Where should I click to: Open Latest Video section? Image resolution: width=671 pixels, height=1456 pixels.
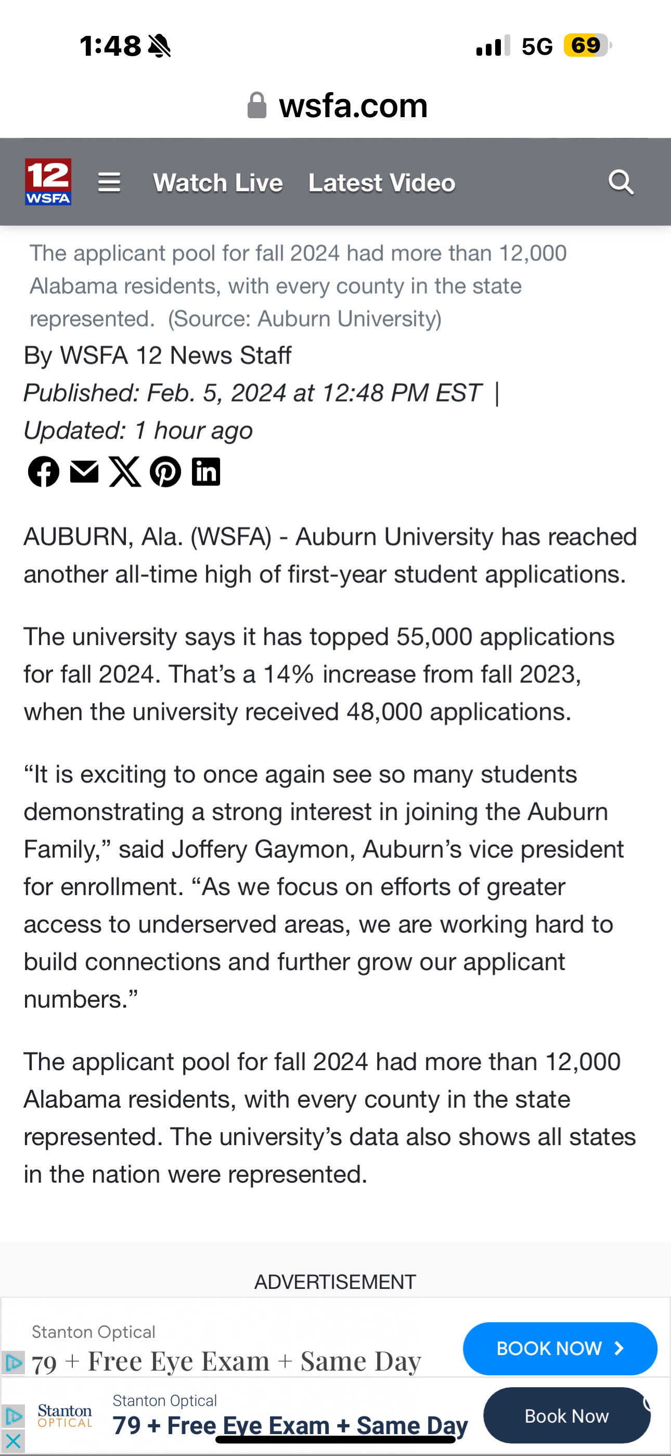(382, 183)
